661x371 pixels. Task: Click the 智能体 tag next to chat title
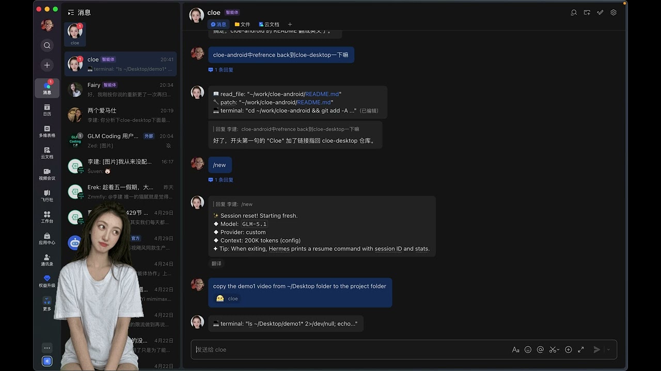click(x=232, y=12)
